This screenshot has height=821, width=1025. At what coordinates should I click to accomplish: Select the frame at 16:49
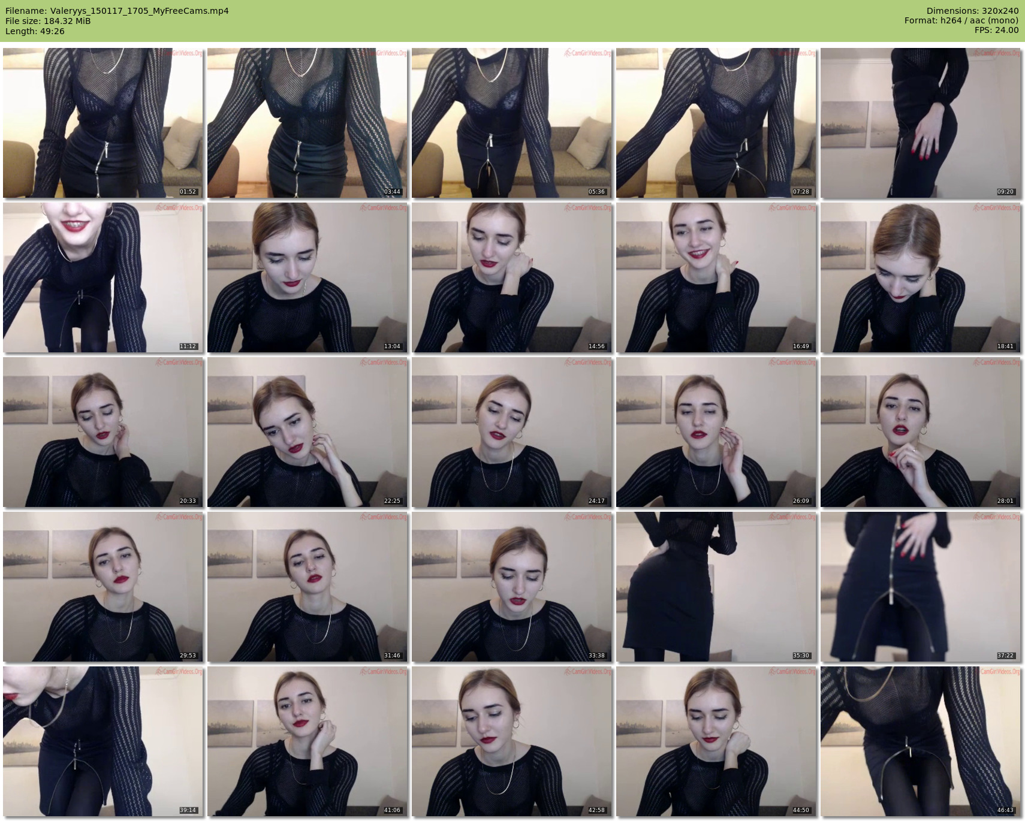[716, 277]
